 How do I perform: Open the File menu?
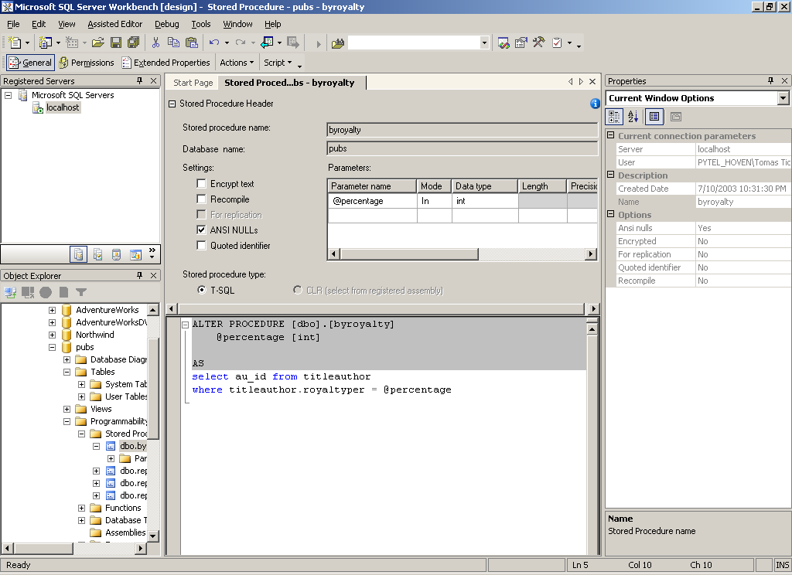[x=13, y=24]
